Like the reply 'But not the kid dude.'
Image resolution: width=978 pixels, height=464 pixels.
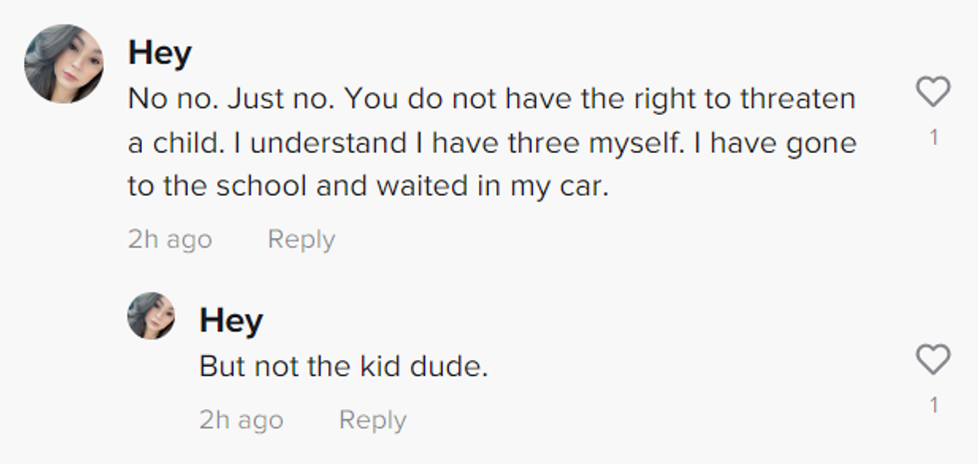(932, 359)
